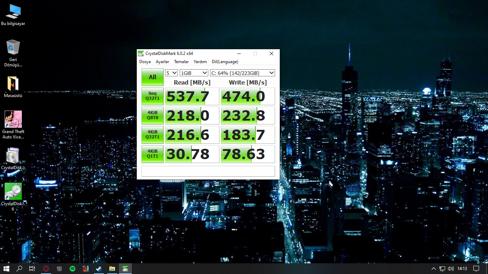This screenshot has width=488, height=274.
Task: Open Steam from the taskbar
Action: pyautogui.click(x=99, y=269)
